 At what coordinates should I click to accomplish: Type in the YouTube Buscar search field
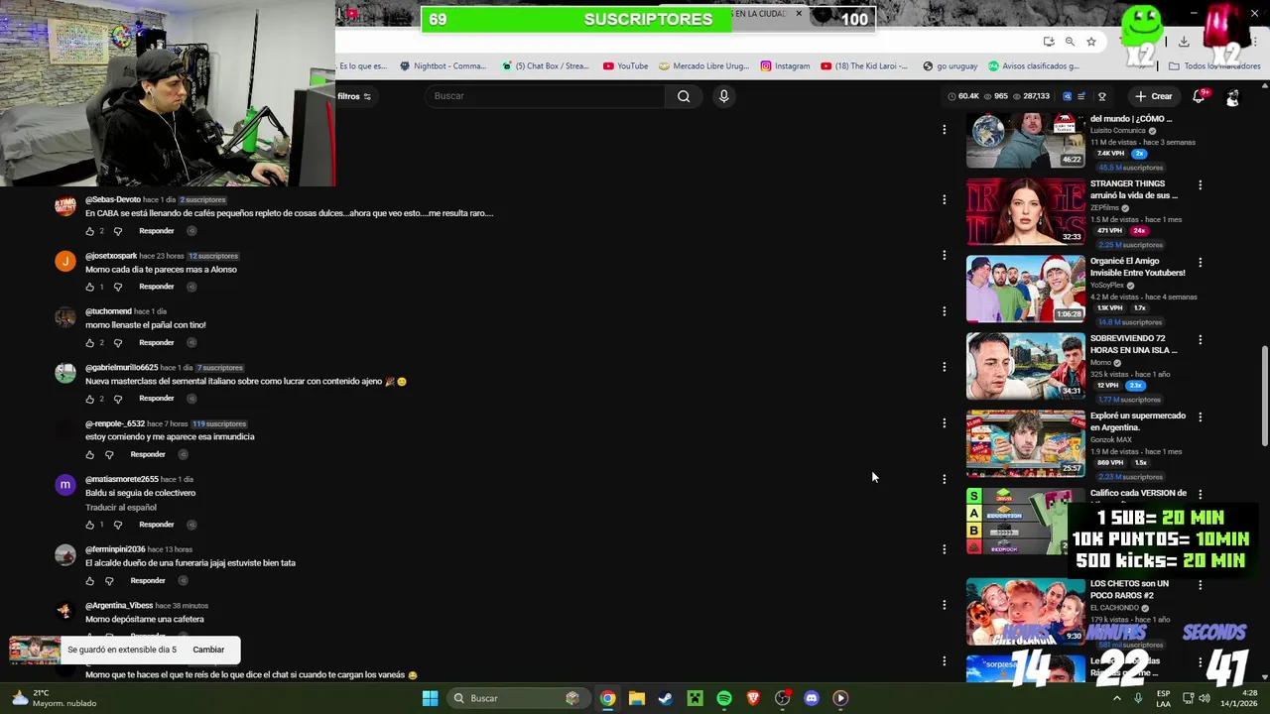[x=546, y=96]
